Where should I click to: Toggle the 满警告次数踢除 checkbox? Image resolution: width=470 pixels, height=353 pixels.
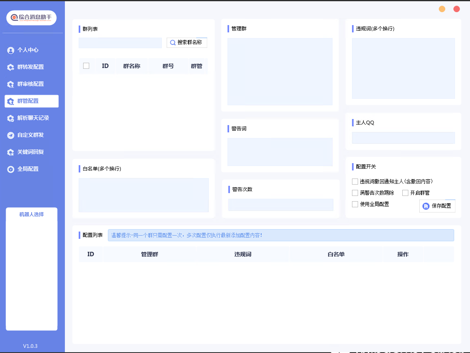tap(355, 193)
